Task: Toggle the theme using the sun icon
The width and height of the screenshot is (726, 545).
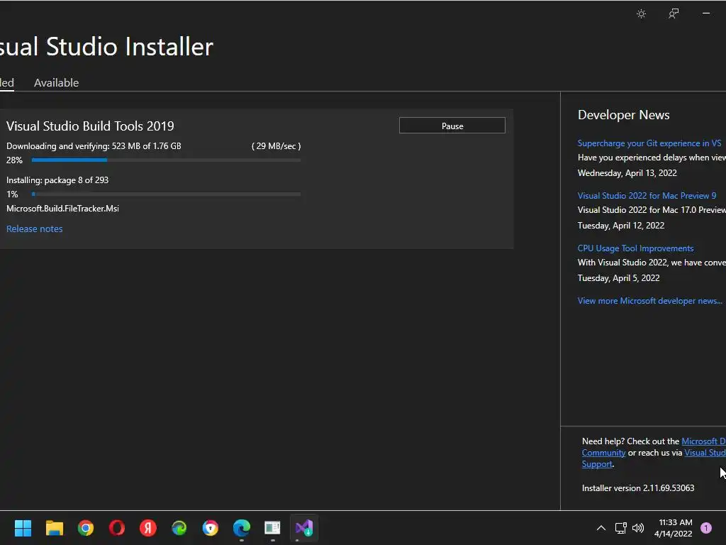Action: click(x=641, y=14)
